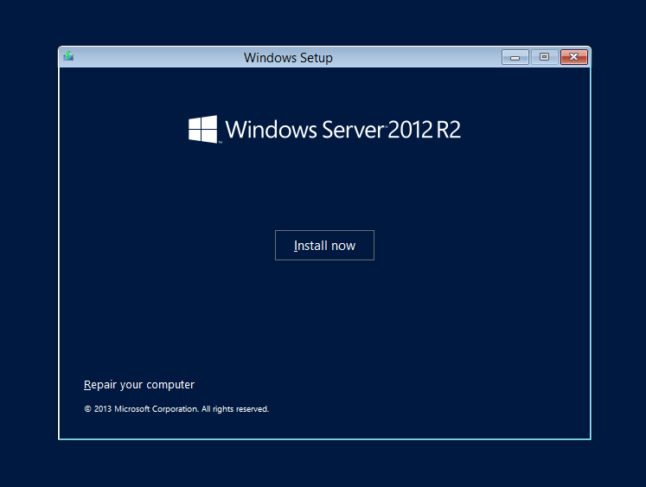The image size is (646, 487).
Task: Open the Repair your computer link
Action: [139, 385]
